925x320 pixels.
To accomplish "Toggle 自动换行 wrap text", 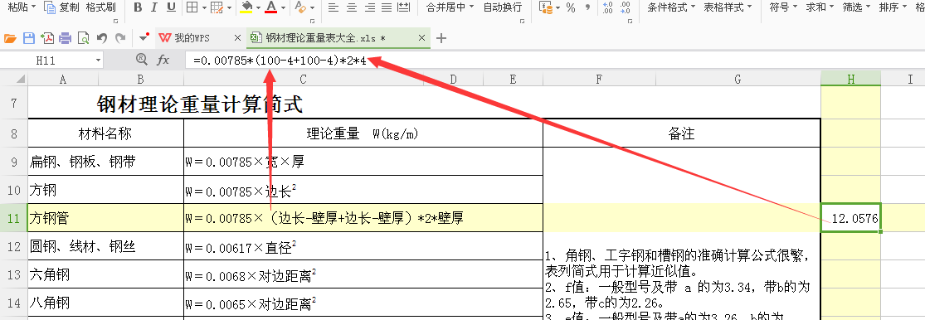I will pos(502,7).
